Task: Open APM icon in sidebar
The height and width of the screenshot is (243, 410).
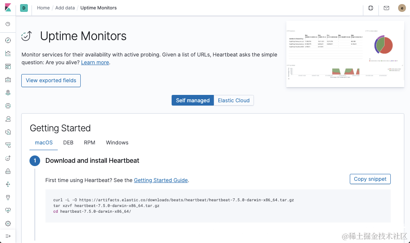Action: pos(8,145)
